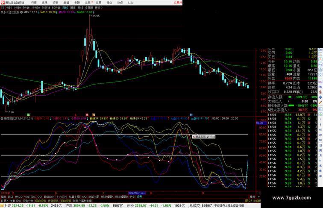This screenshot has height=208, width=323.
Task: Open the 数据 menu
Action: [x=66, y=3]
